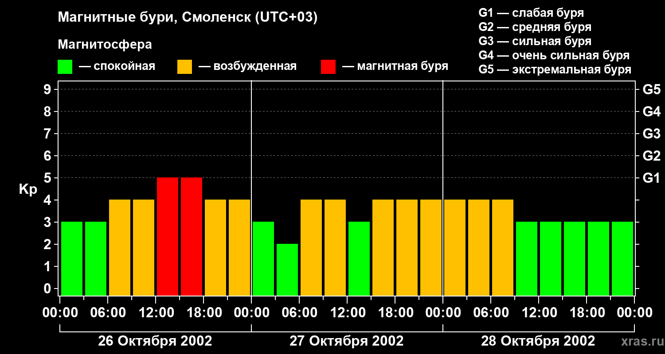The image size is (665, 354).
Task: Click the 'Kp' axis label
Action: coord(28,189)
